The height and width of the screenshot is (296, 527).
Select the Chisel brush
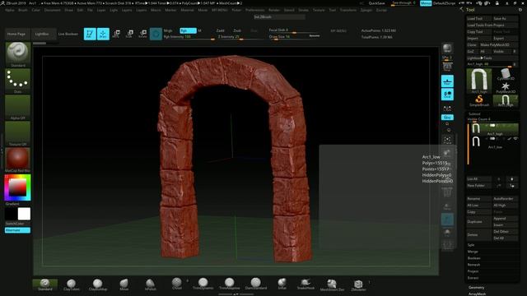pyautogui.click(x=177, y=284)
